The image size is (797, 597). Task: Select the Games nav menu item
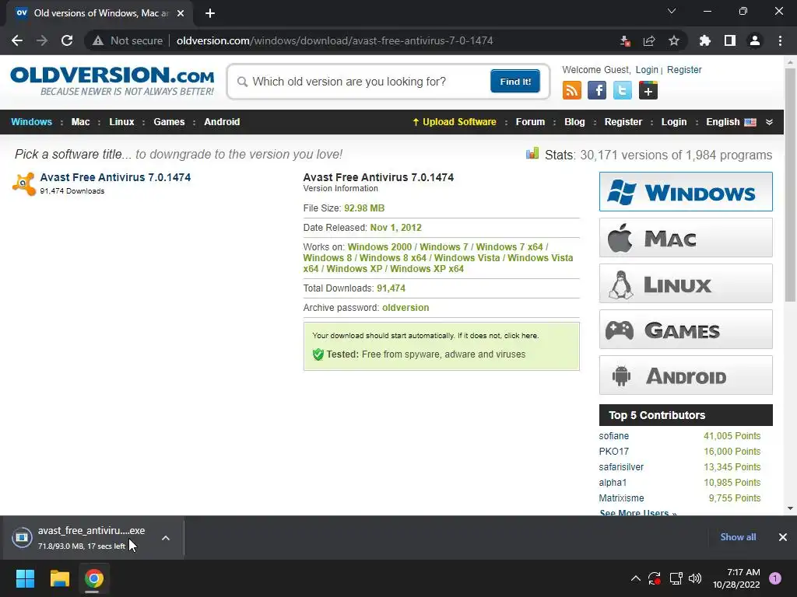[x=169, y=122]
